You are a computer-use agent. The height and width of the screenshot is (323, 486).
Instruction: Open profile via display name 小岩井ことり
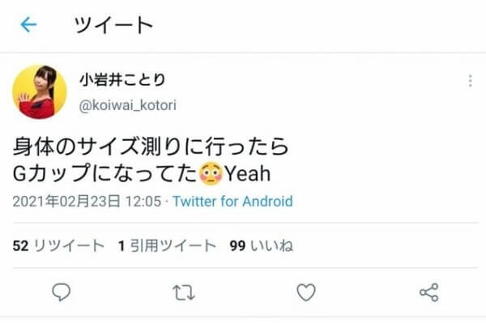pyautogui.click(x=123, y=80)
